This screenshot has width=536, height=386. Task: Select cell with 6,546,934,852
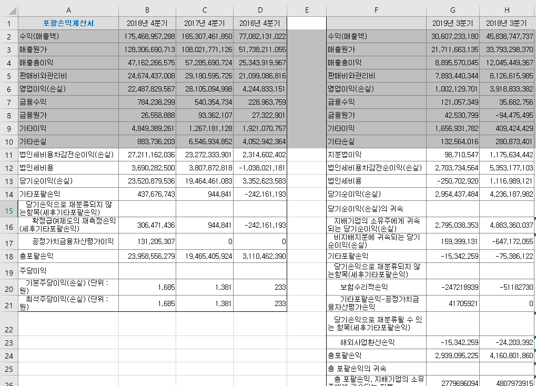tap(205, 141)
